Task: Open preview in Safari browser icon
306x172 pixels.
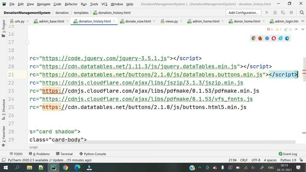Action: tap(267, 38)
